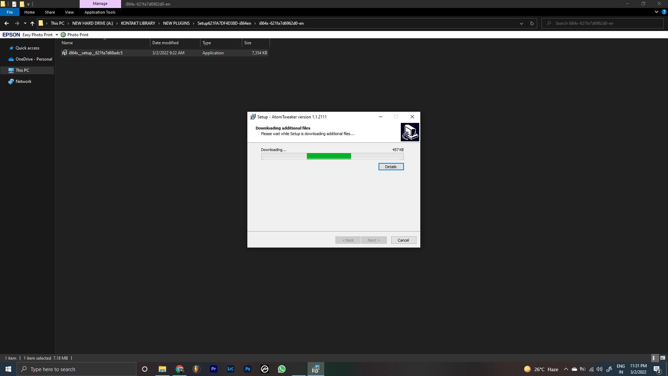668x376 pixels.
Task: Open the View ribbon tab
Action: tap(69, 12)
